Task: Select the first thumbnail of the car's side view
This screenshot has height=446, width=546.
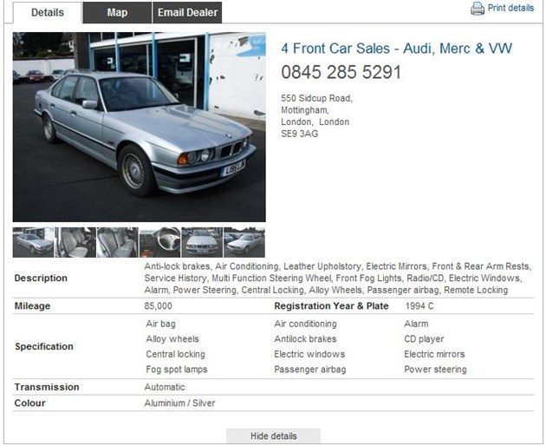Action: tap(33, 242)
